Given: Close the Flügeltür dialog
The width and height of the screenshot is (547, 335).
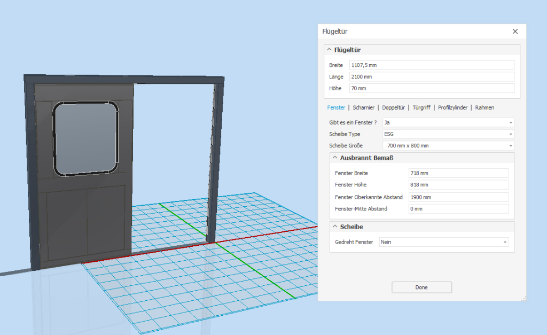Looking at the screenshot, I should 515,32.
